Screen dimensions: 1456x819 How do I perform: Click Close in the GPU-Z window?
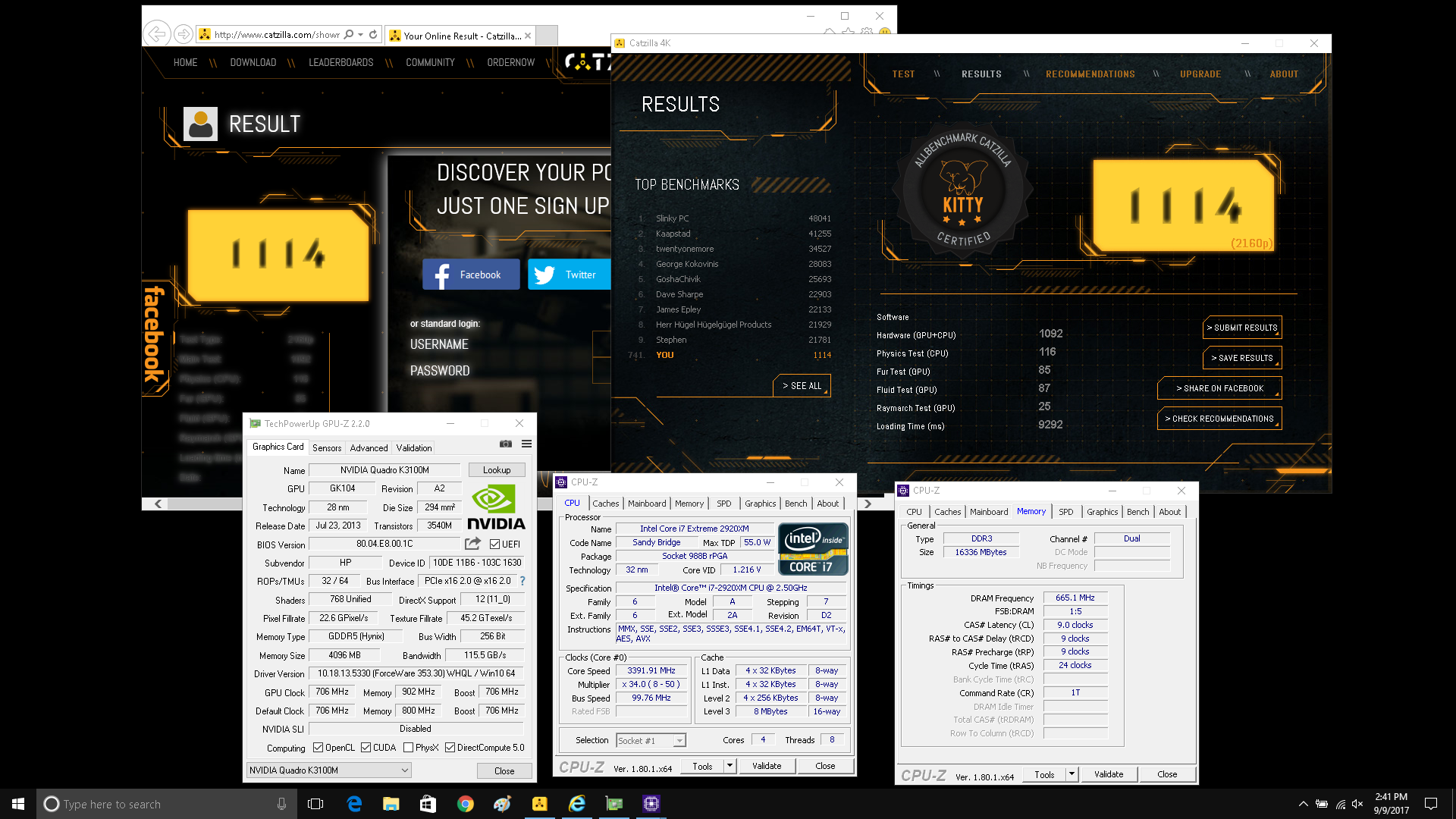[504, 770]
